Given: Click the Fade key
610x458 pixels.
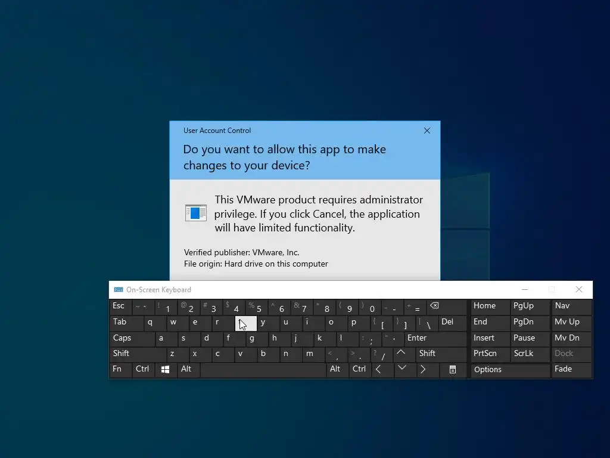Looking at the screenshot, I should 571,370.
